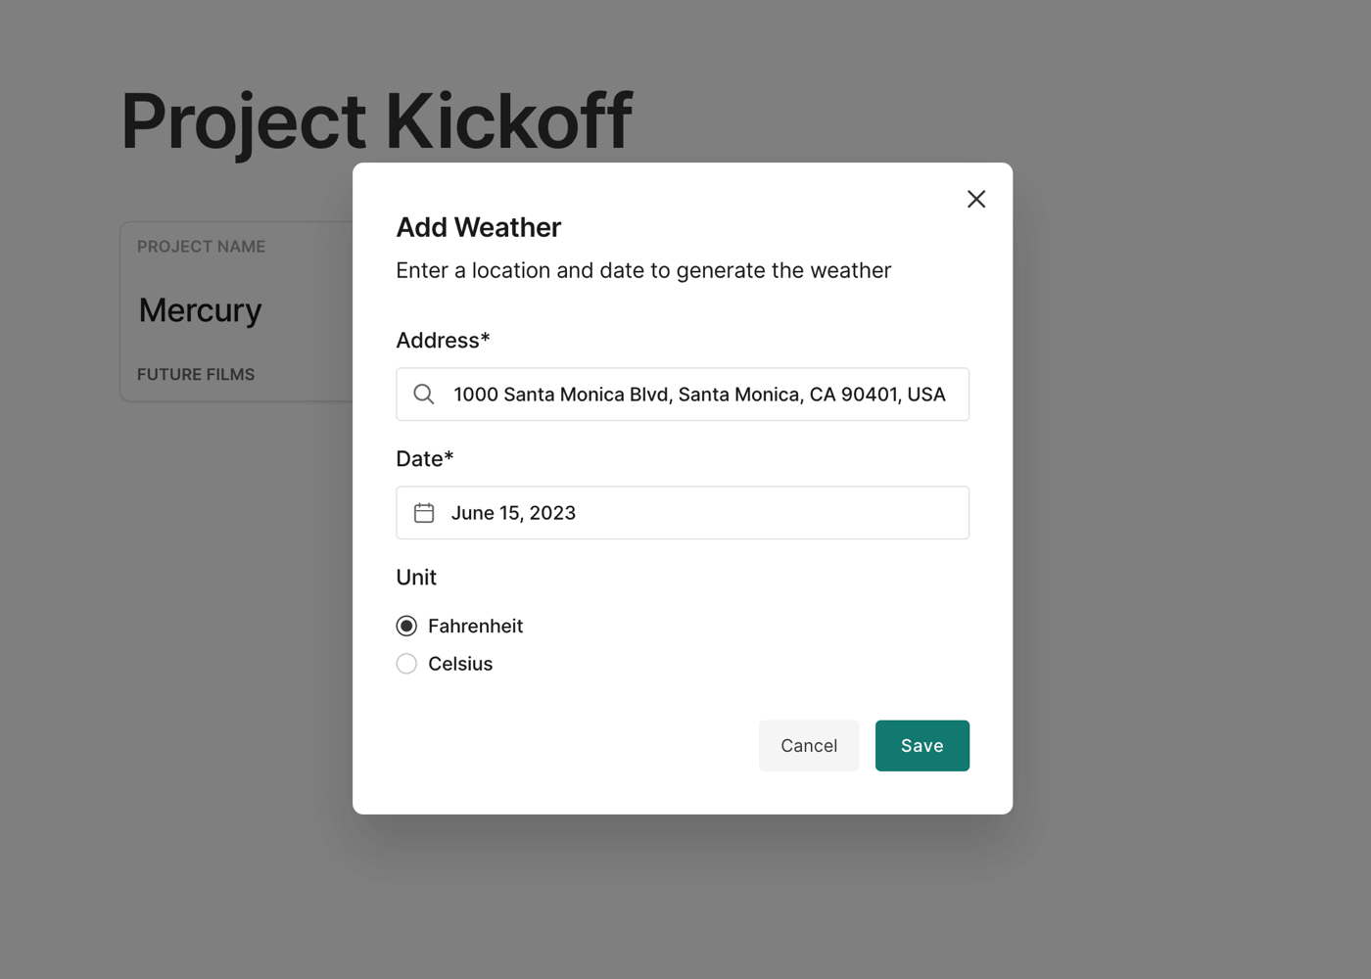Viewport: 1371px width, 979px height.
Task: Select the Fahrenheit radio button
Action: point(406,626)
